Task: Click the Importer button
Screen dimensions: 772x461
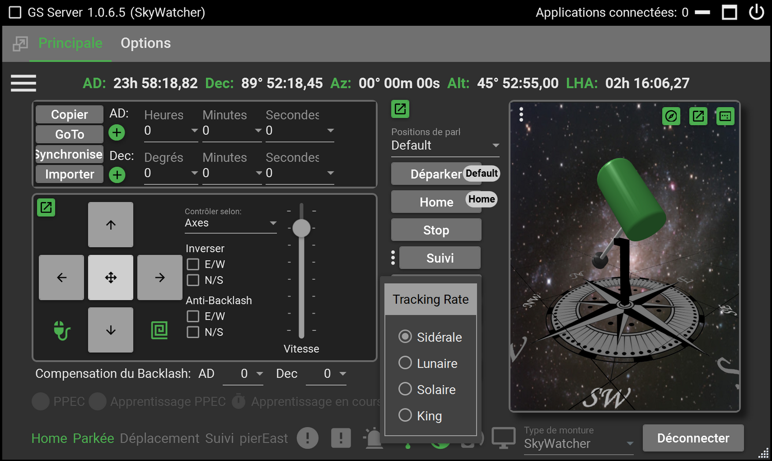Action: (69, 175)
